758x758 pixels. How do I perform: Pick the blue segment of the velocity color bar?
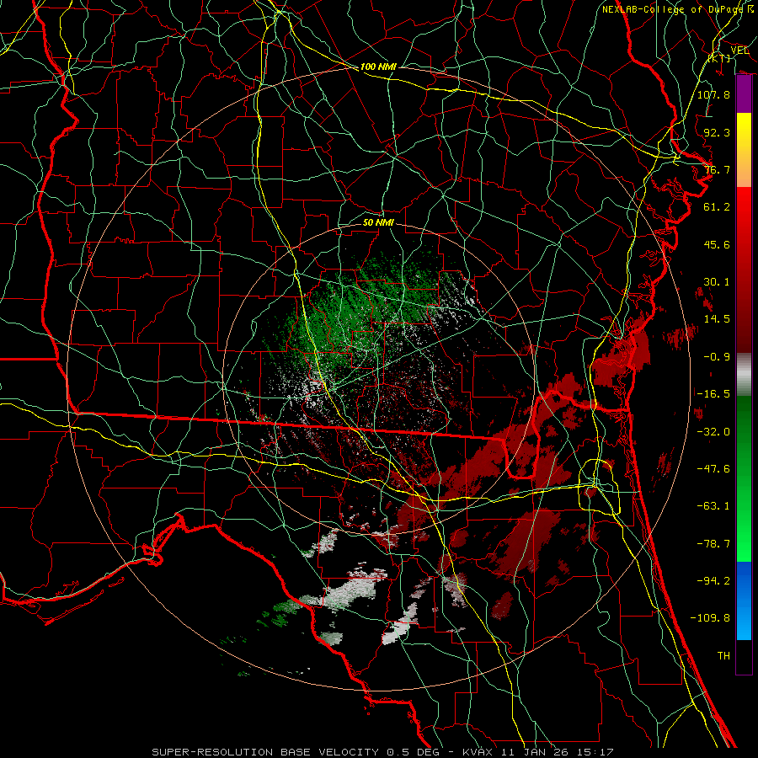[744, 601]
